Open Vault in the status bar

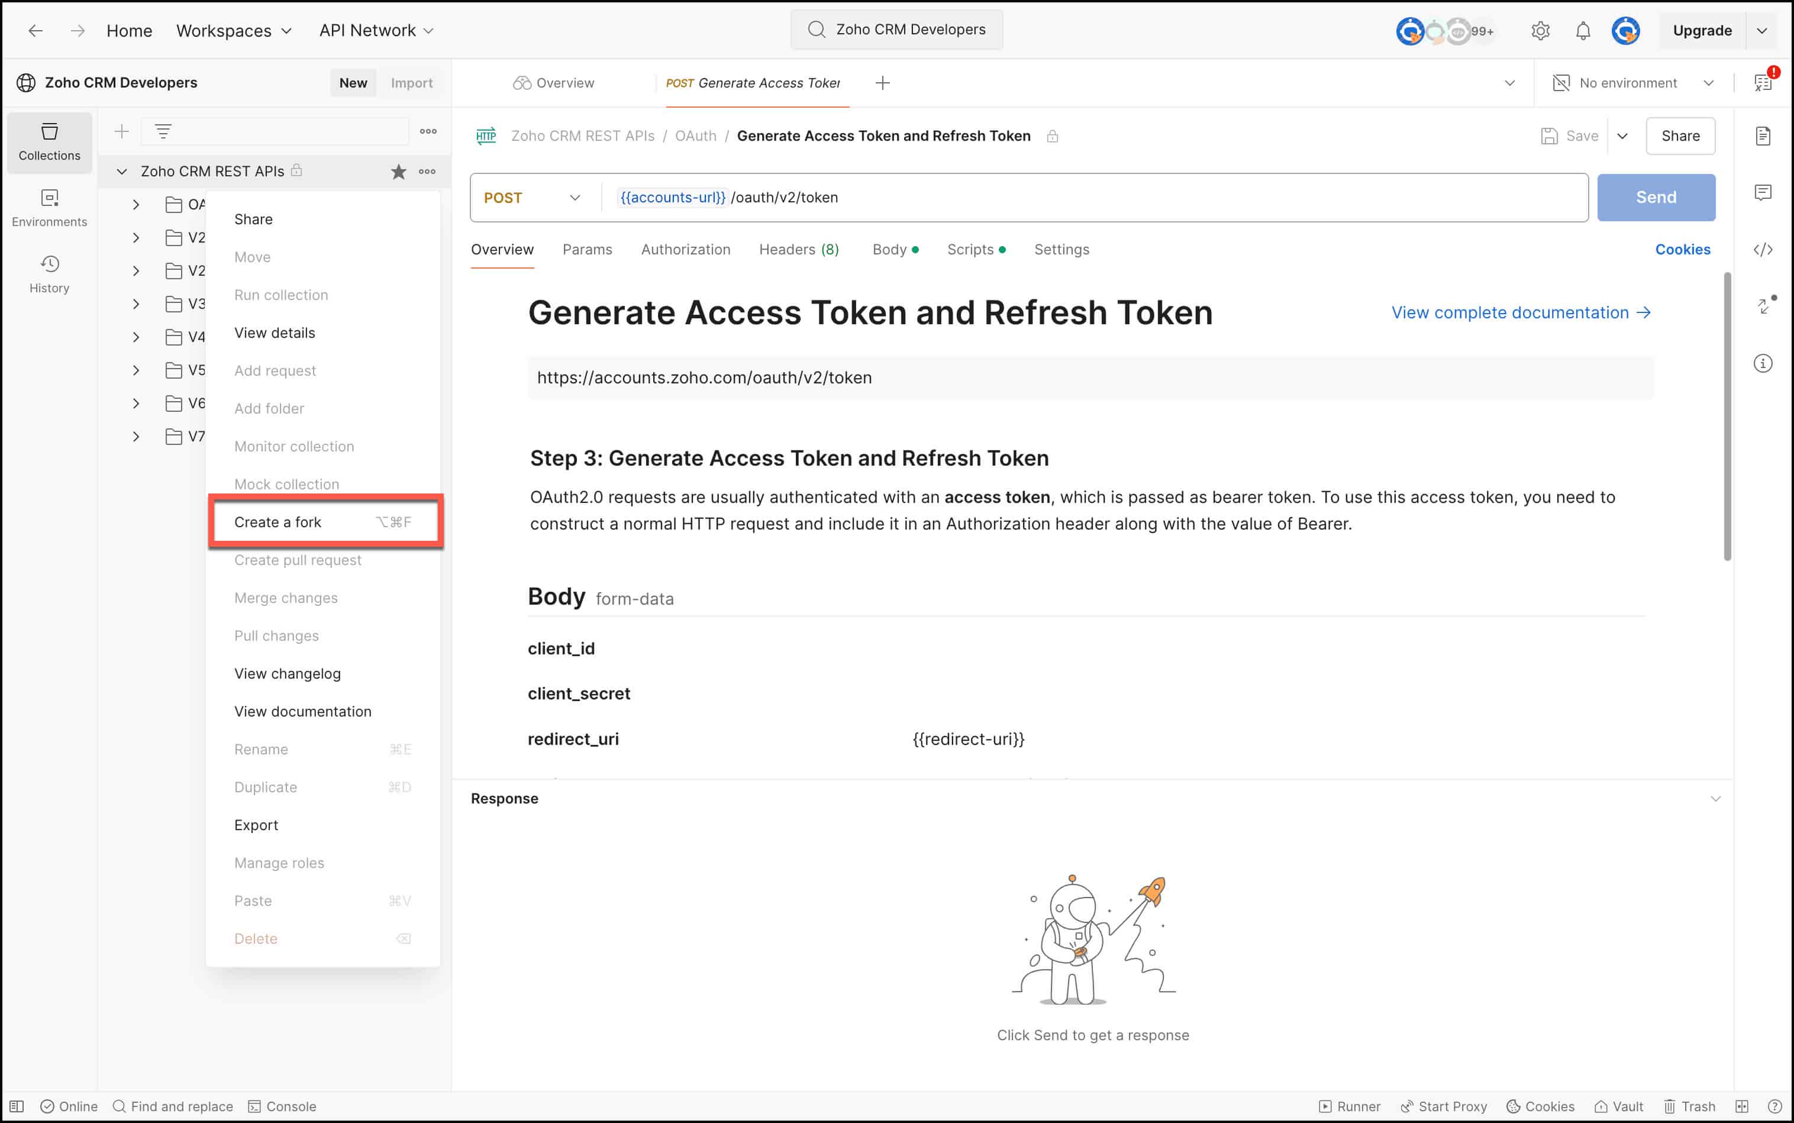pos(1618,1106)
